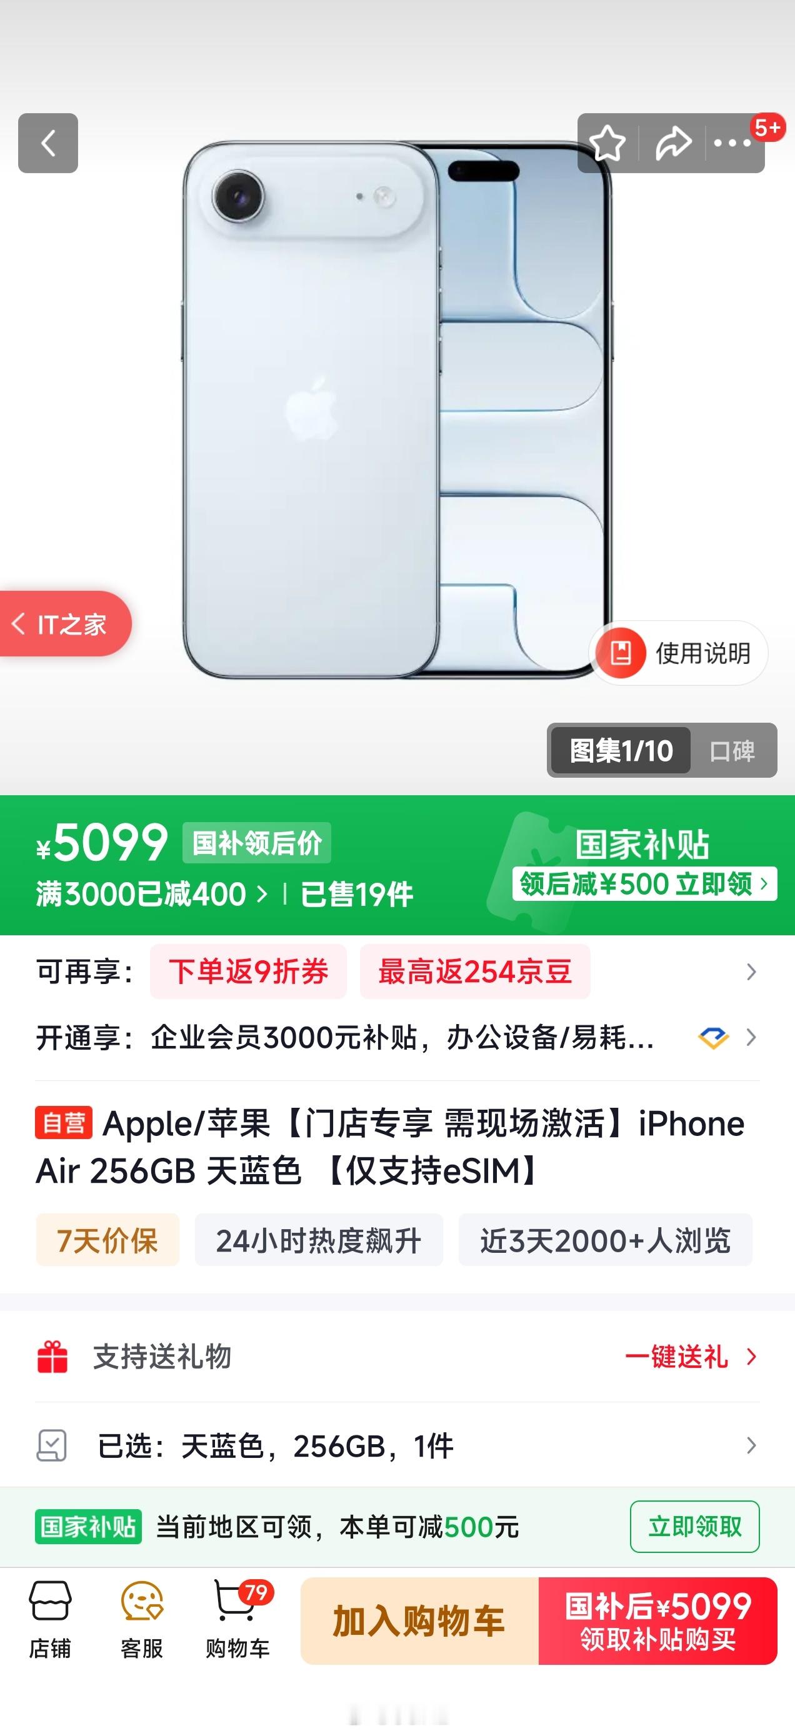The width and height of the screenshot is (795, 1733).
Task: Return to IT之家 app pill
Action: coord(65,624)
